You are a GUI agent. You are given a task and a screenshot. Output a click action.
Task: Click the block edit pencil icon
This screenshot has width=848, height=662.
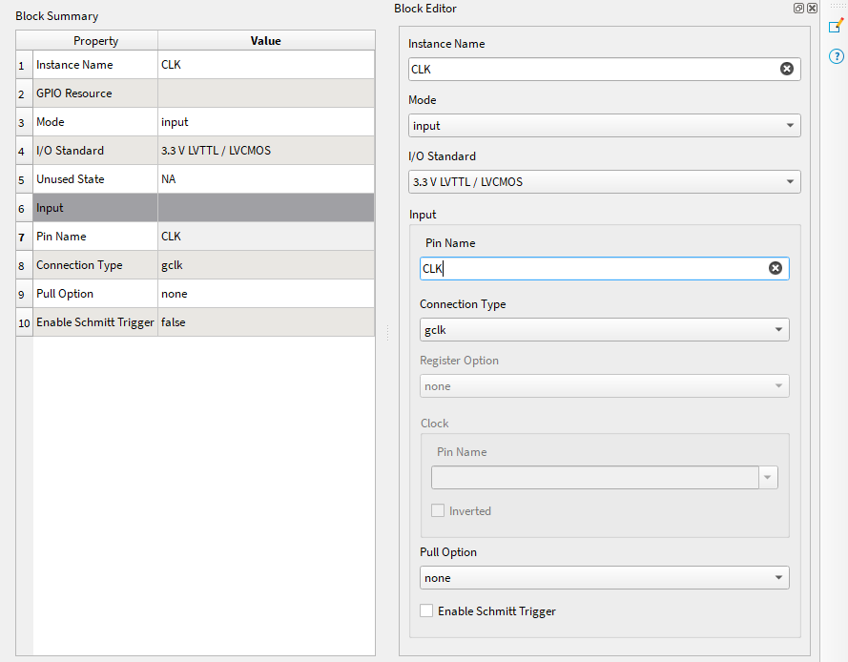(836, 27)
